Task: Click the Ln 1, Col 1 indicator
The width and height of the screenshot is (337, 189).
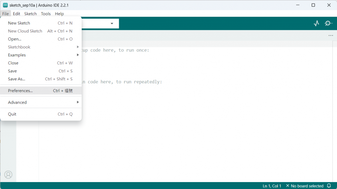Action: (272, 186)
